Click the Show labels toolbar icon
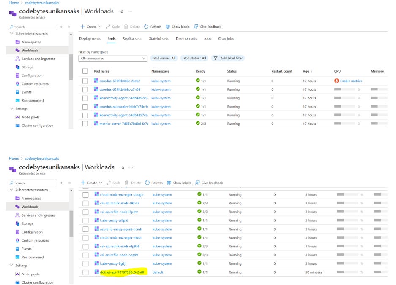 (x=167, y=26)
